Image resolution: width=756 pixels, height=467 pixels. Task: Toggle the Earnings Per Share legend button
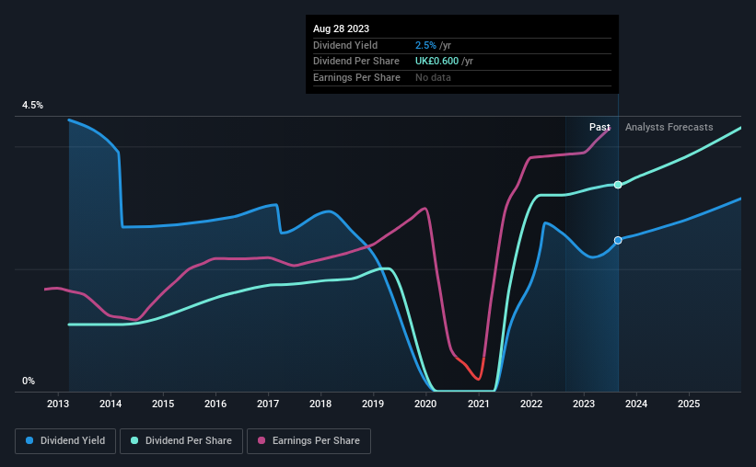click(308, 441)
